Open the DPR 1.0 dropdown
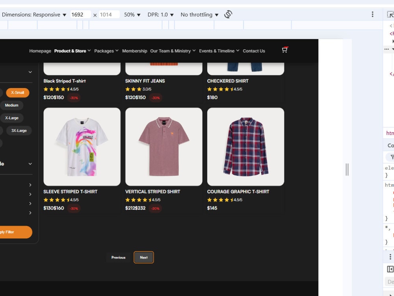The width and height of the screenshot is (394, 296). 161,15
